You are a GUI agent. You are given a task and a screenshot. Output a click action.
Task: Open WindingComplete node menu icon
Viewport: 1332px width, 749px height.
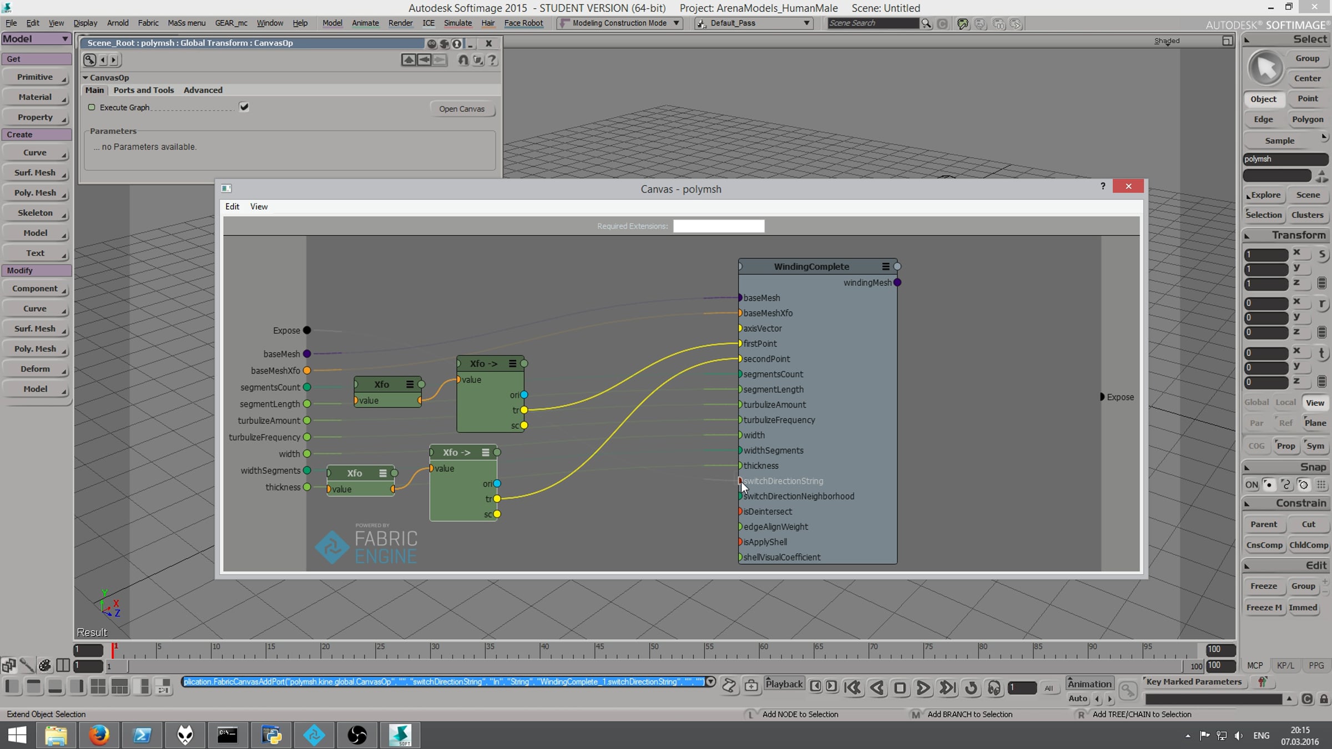886,266
